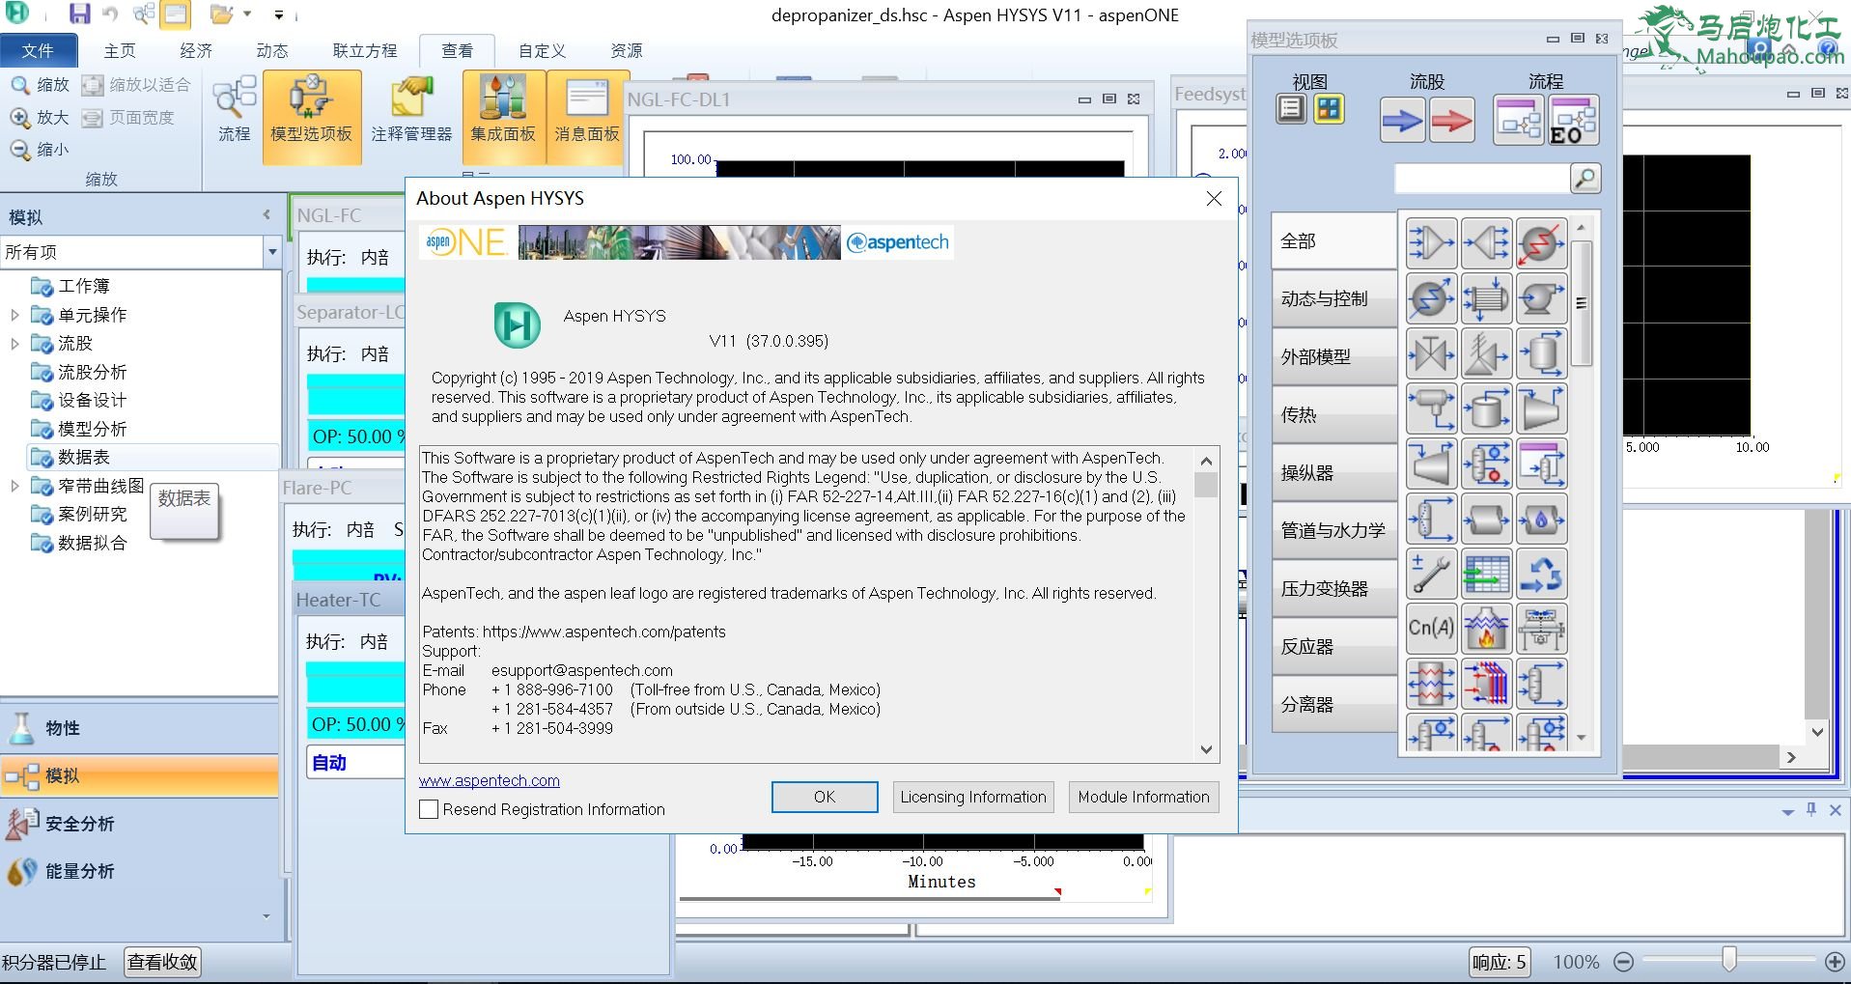This screenshot has width=1851, height=984.
Task: Choose the LNG Exchanger palette icon
Action: (1431, 685)
